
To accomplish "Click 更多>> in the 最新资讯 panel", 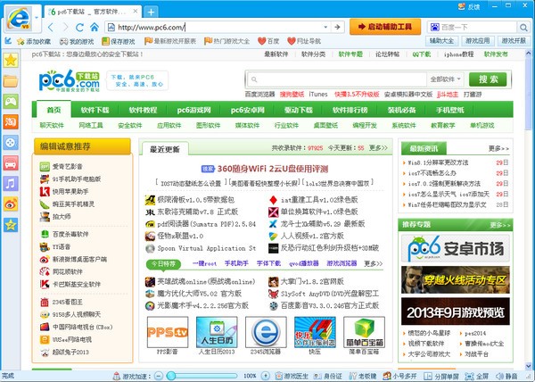I will click(x=498, y=148).
